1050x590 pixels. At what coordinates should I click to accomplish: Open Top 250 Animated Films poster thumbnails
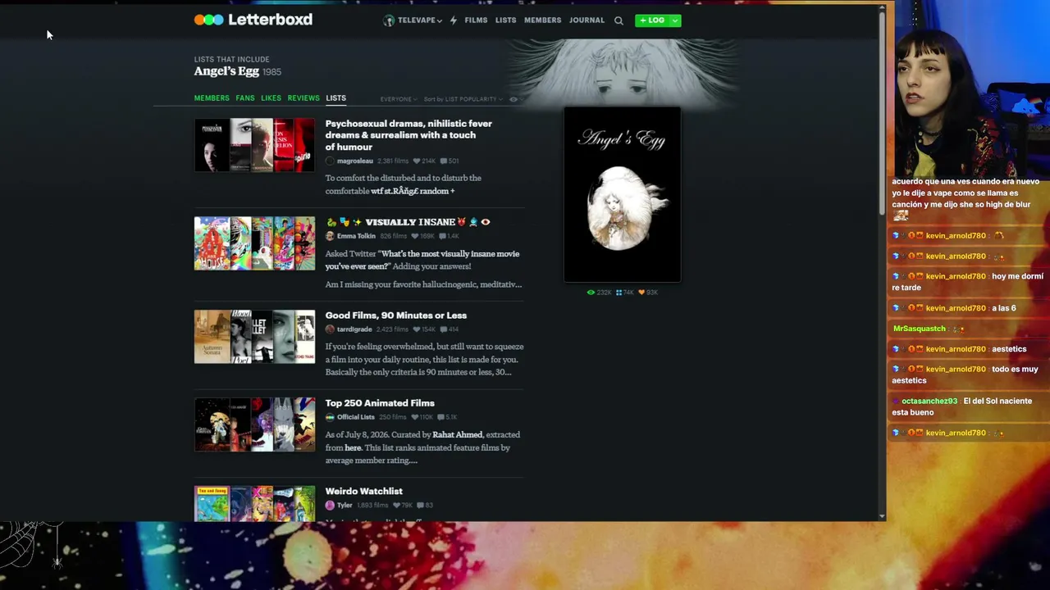[254, 424]
